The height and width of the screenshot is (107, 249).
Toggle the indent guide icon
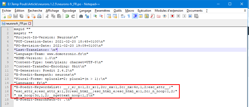tap(135, 16)
